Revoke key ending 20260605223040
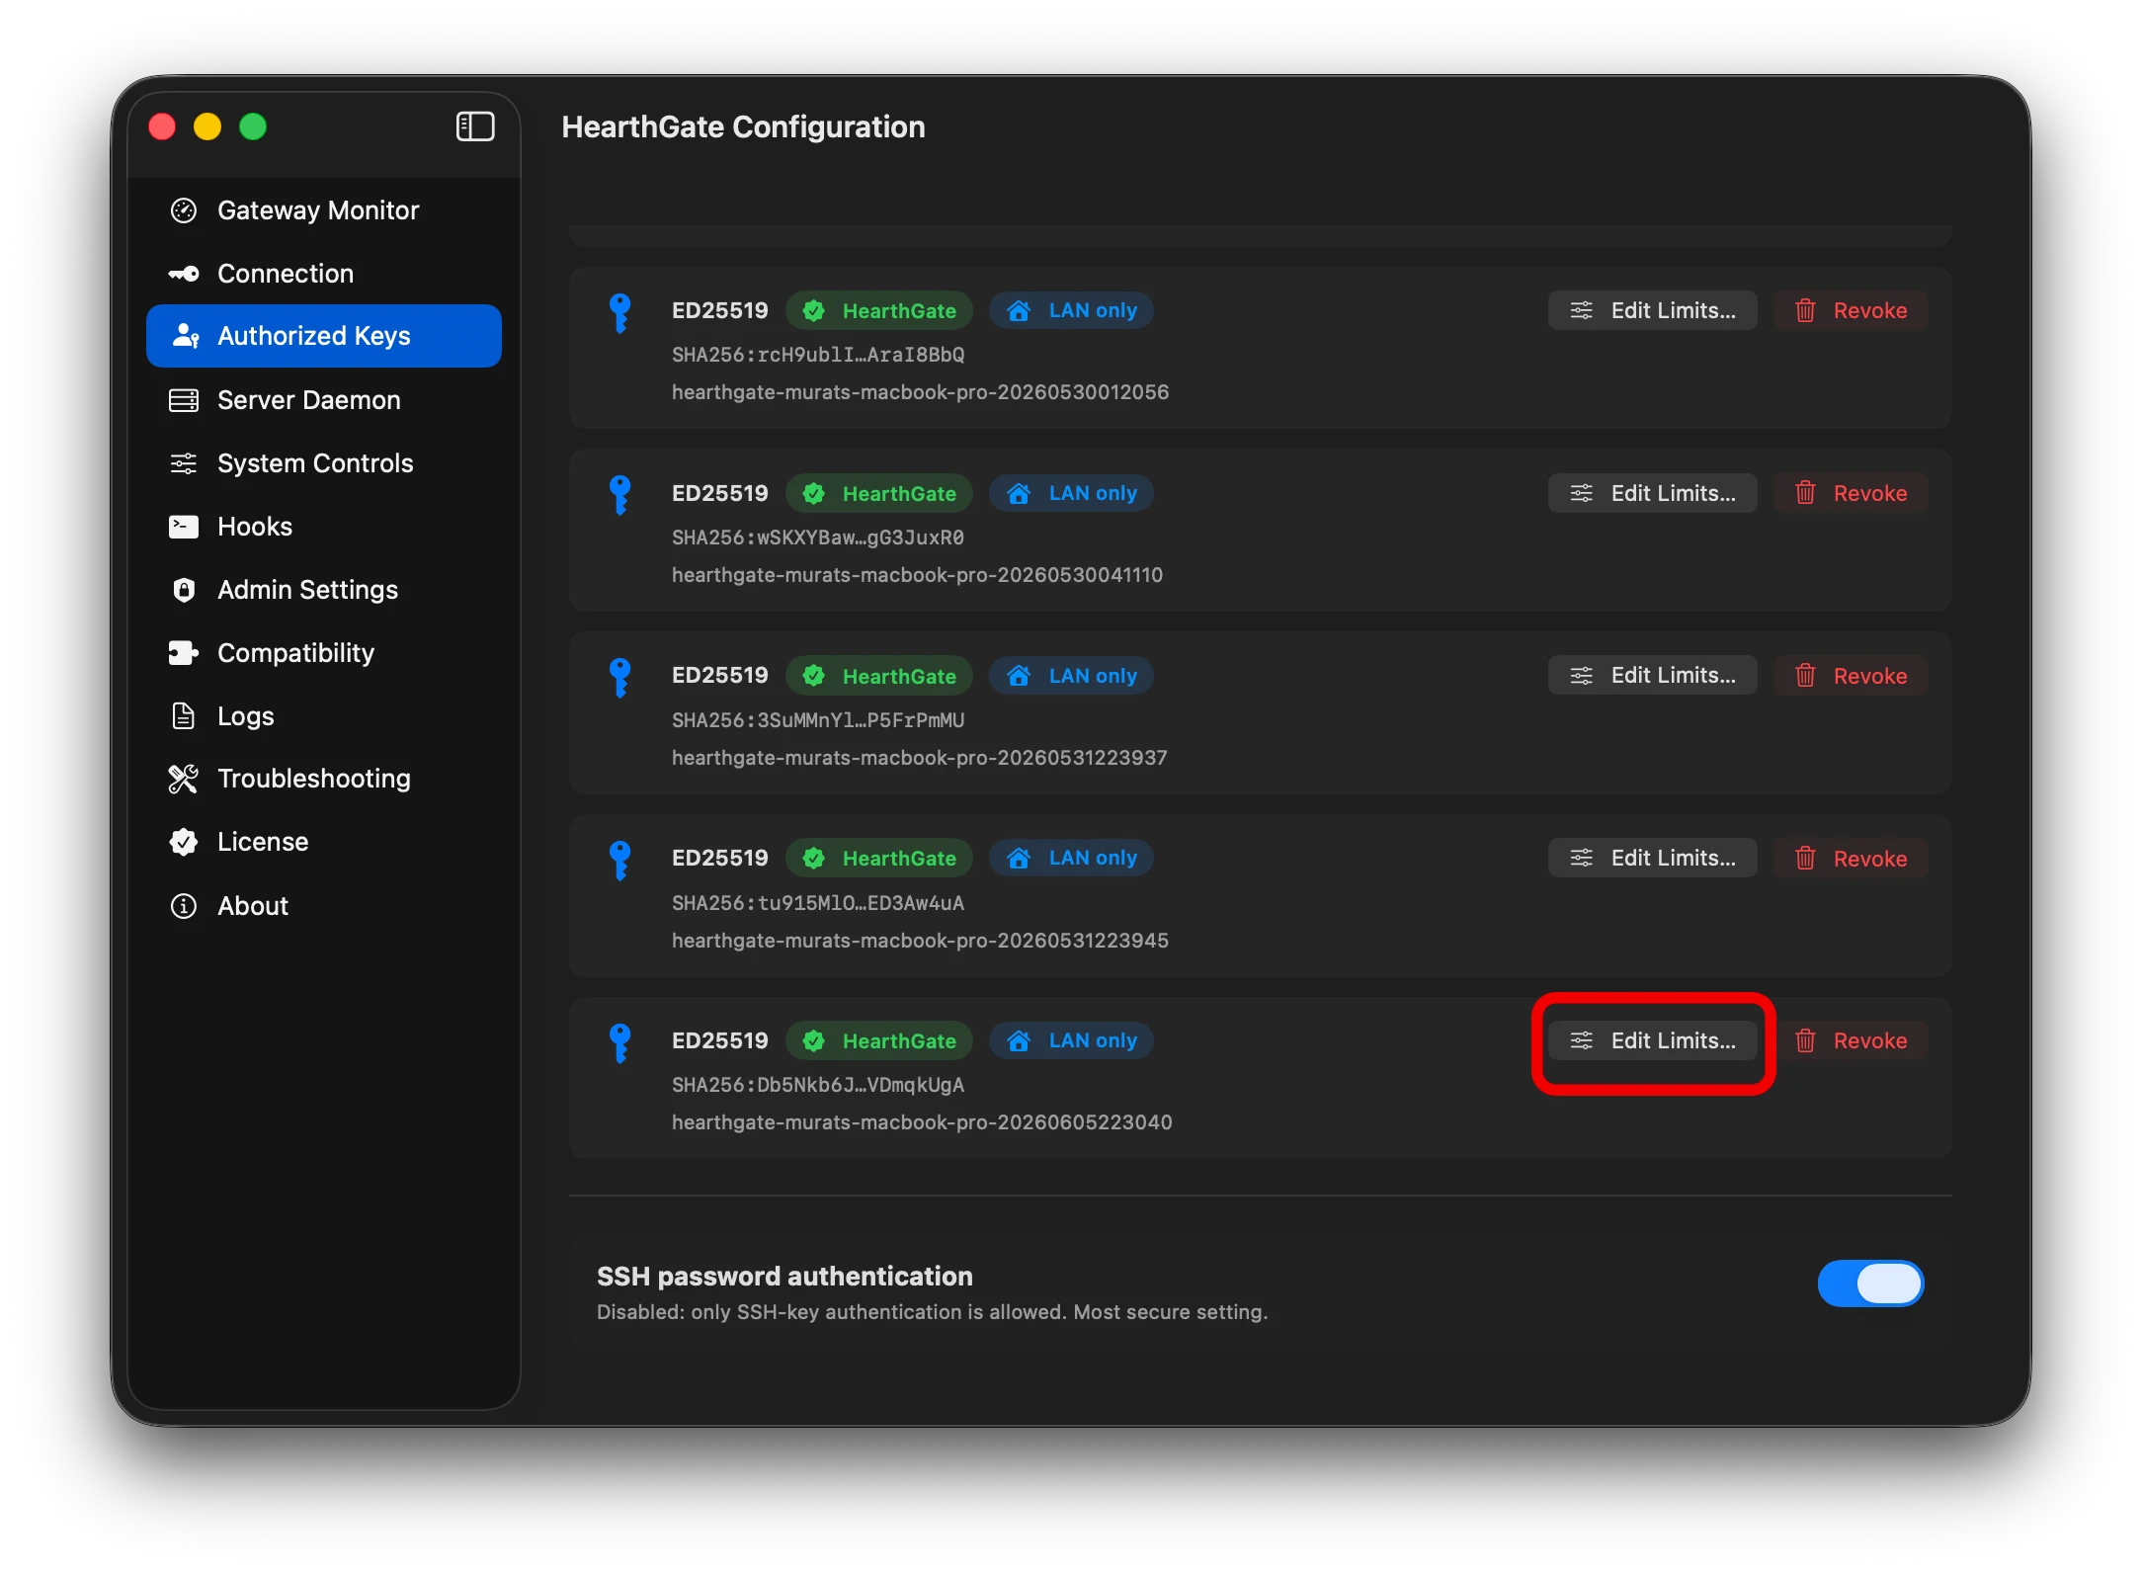 (1851, 1040)
